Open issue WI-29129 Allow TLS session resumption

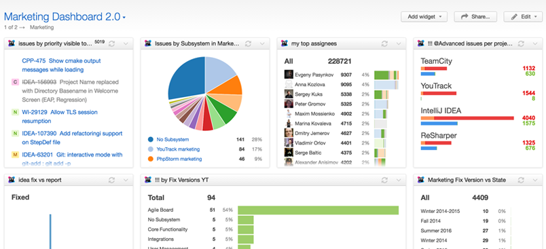tap(60, 117)
